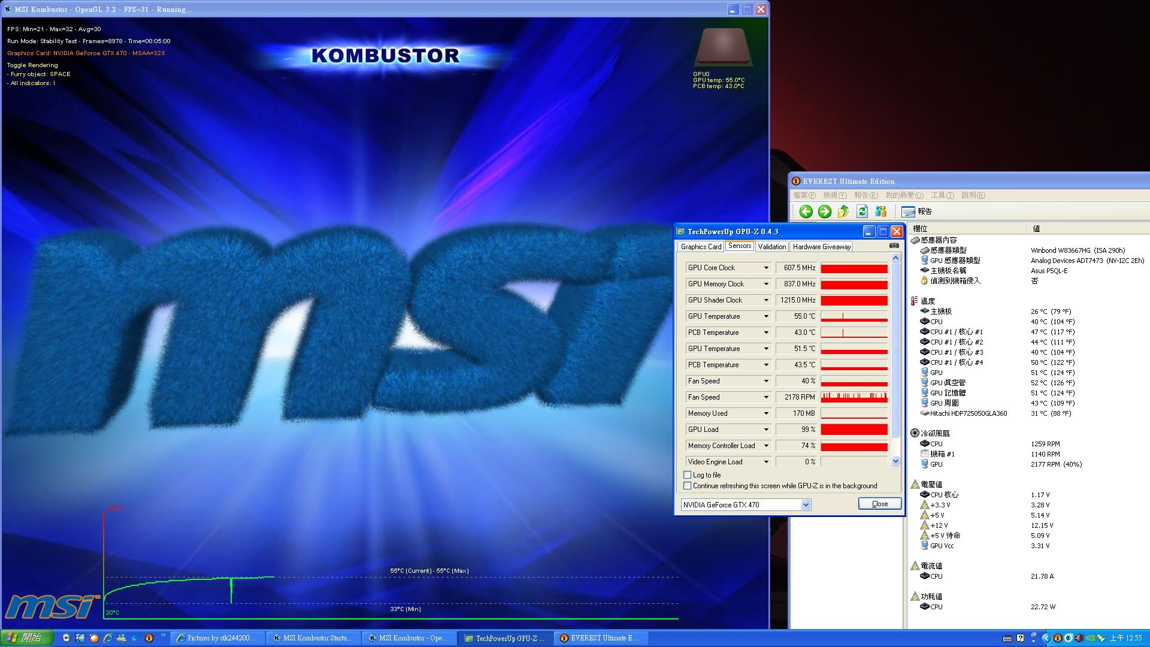
Task: Click the help question-mark tray icon
Action: click(1021, 638)
